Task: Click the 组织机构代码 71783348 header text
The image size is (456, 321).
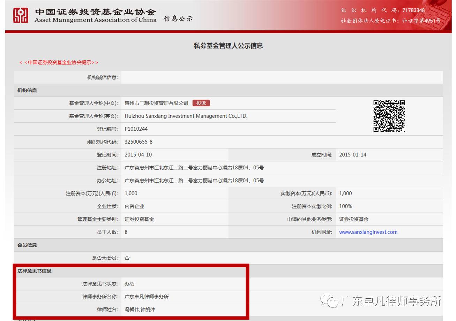Action: point(383,10)
